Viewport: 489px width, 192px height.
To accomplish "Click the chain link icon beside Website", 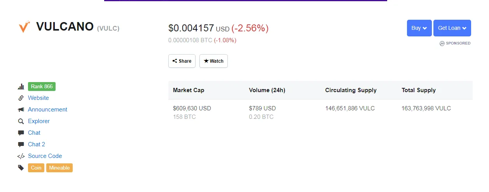I will (21, 98).
